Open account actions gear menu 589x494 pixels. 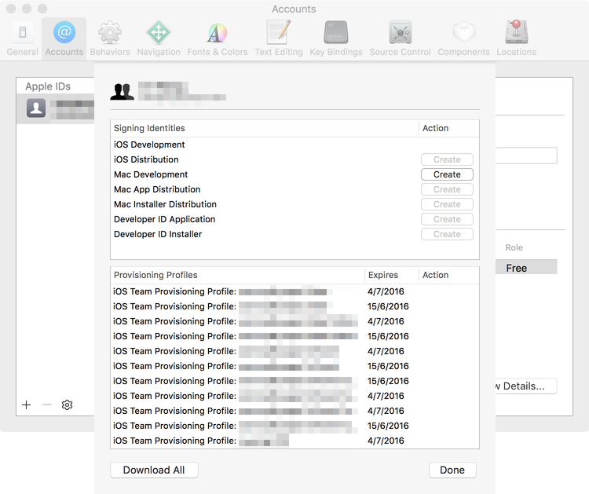coord(67,404)
